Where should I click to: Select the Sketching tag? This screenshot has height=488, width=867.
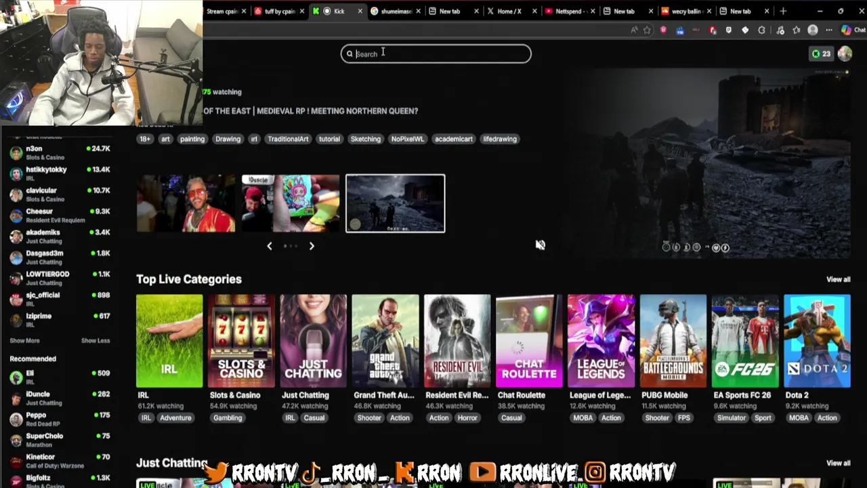(365, 139)
